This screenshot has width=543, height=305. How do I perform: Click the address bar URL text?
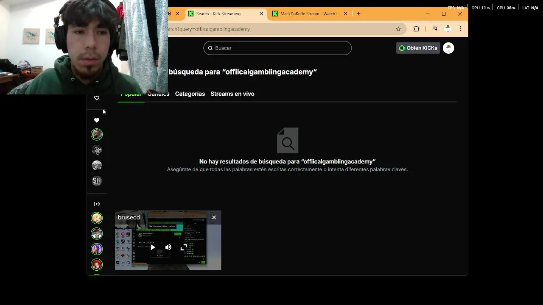click(x=209, y=29)
